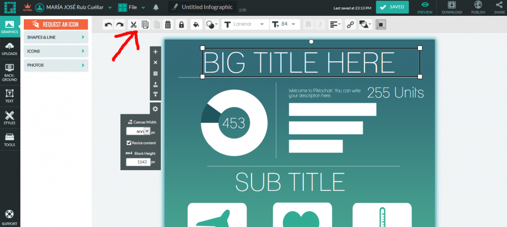Click the Request an Icon button
Image resolution: width=507 pixels, height=227 pixels.
tap(56, 25)
